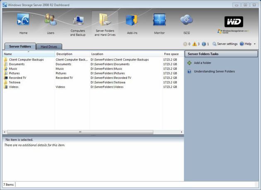Screen dimensions: 261x190
Task: Click location D:\ServerFolders\Testowa
Action: [x=108, y=82]
